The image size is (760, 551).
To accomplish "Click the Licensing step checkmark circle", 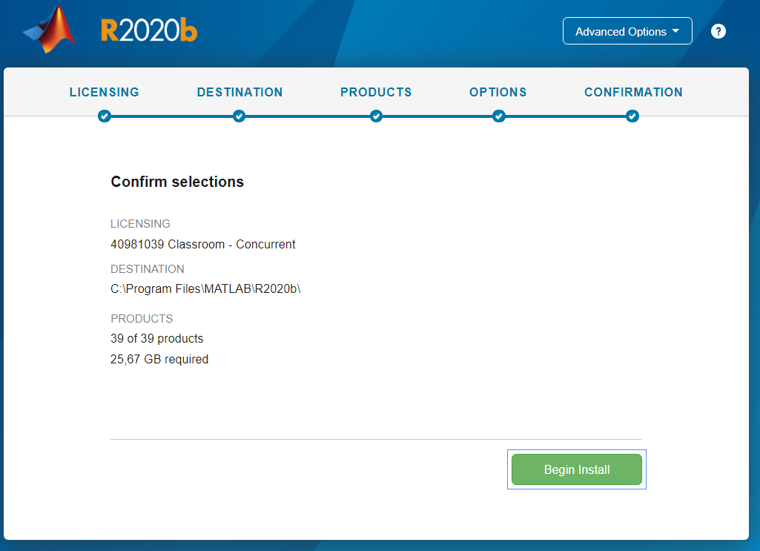I will [105, 116].
